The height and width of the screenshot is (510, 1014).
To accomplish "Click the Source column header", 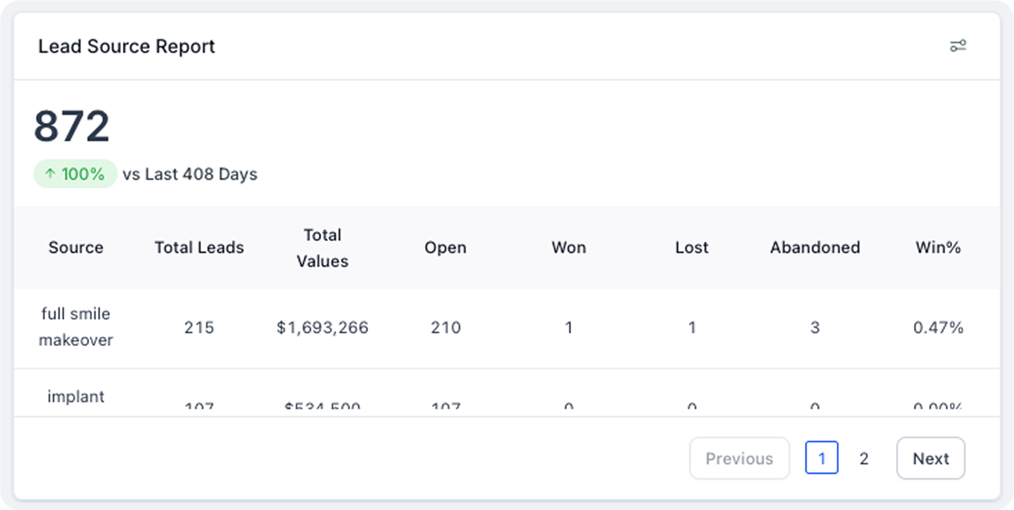I will tap(76, 247).
